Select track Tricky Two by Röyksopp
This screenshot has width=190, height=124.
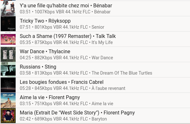[x=45, y=21]
